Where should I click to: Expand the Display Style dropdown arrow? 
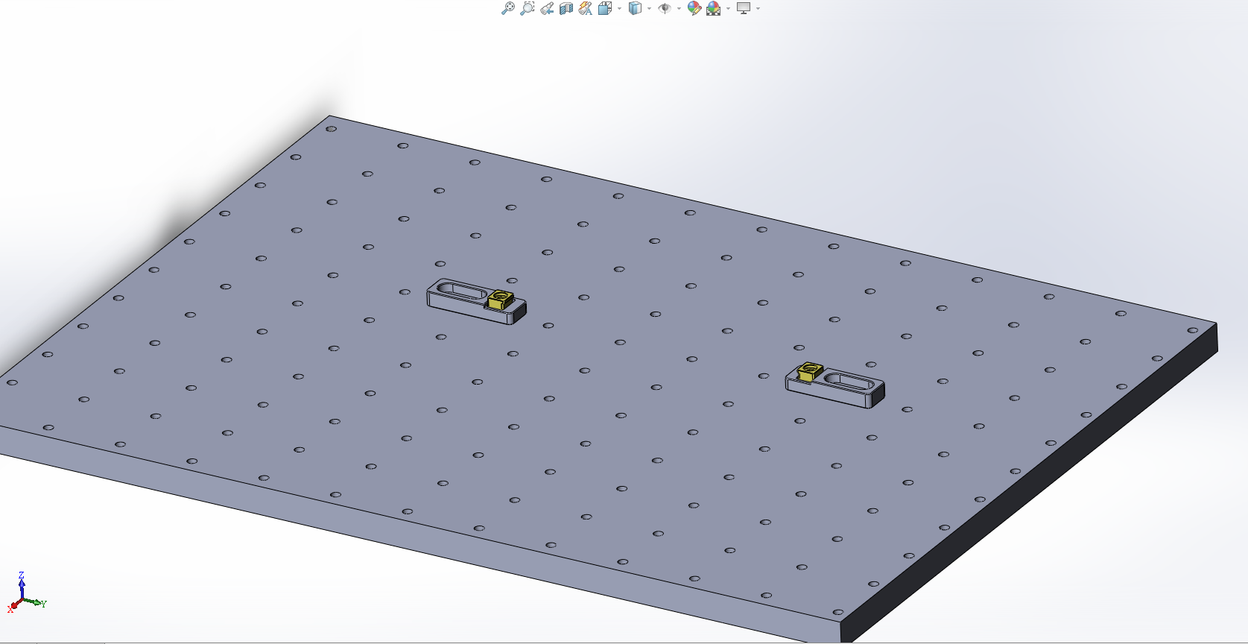649,9
